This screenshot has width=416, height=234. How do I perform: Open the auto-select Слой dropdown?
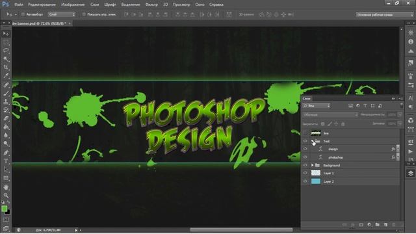click(x=62, y=14)
